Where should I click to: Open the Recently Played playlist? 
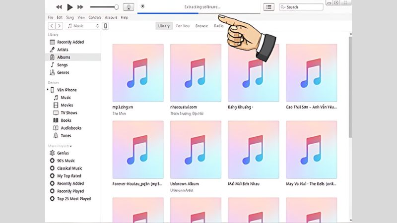click(x=70, y=191)
